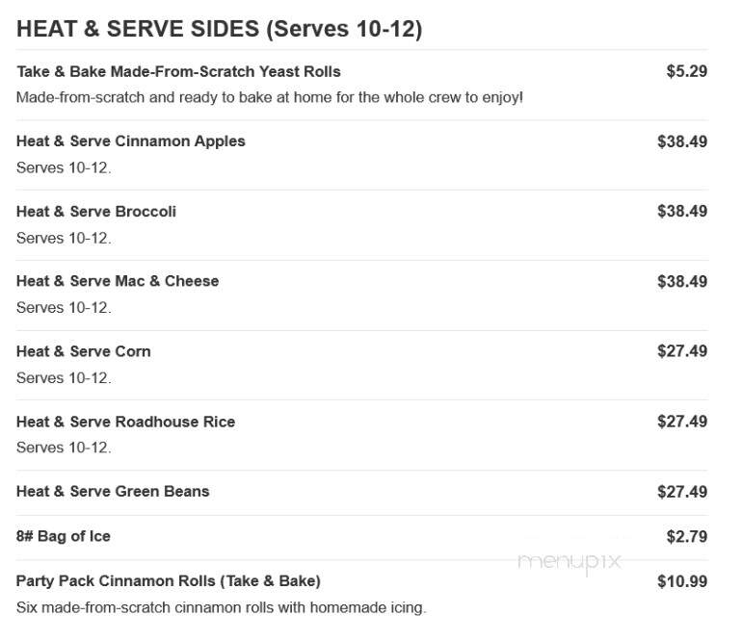Image resolution: width=742 pixels, height=641 pixels.
Task: Click the $27.49 Corn price
Action: [x=682, y=351]
